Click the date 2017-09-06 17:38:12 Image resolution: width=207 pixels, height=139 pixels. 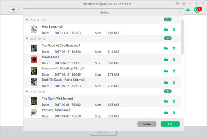coord(68,105)
